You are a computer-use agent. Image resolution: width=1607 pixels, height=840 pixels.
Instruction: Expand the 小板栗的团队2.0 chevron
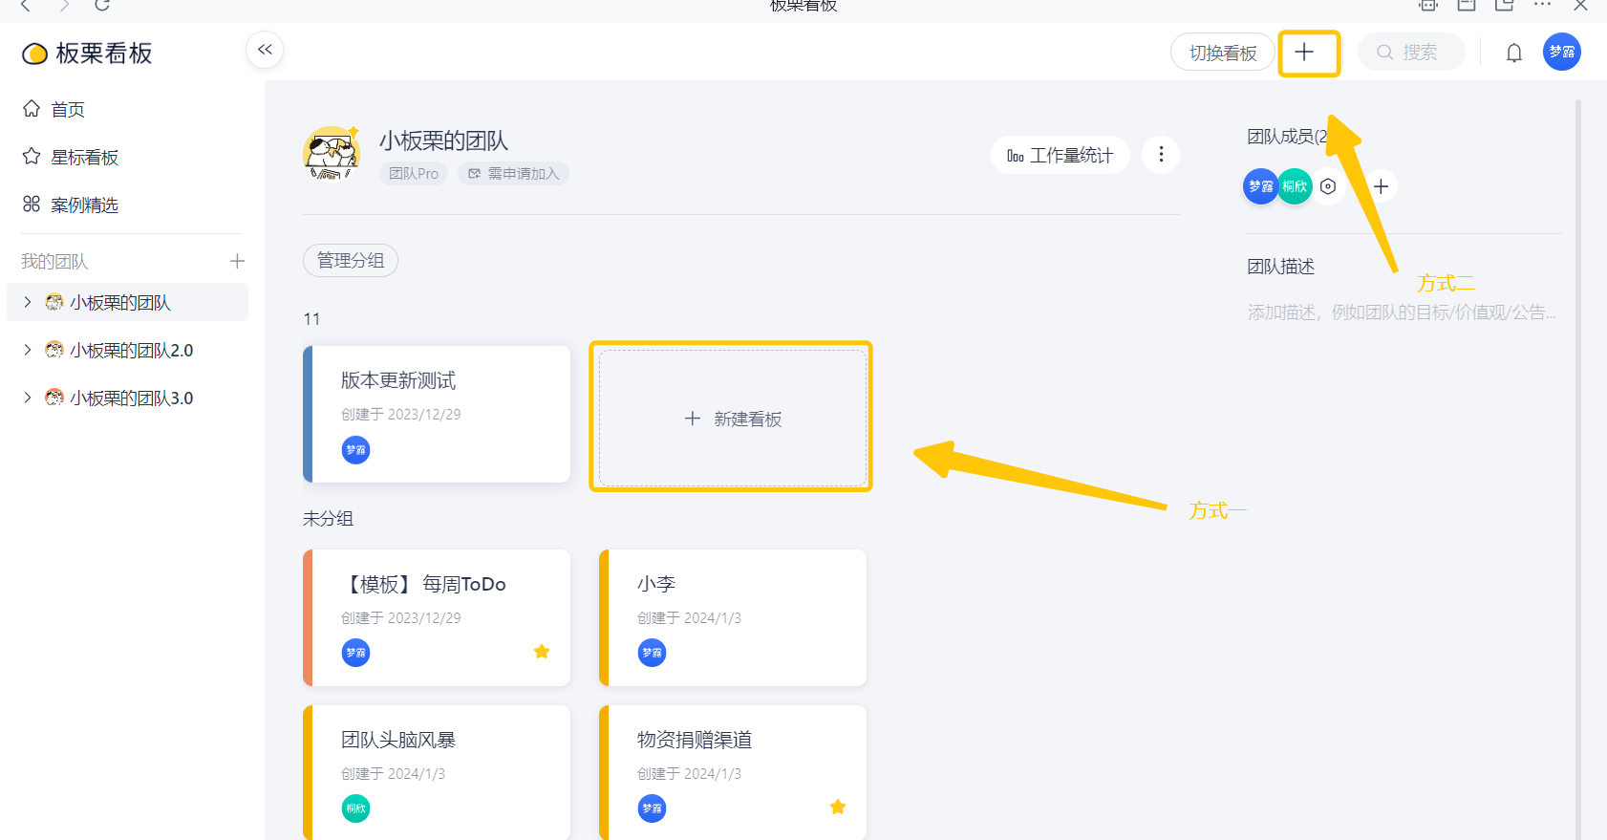pyautogui.click(x=28, y=350)
